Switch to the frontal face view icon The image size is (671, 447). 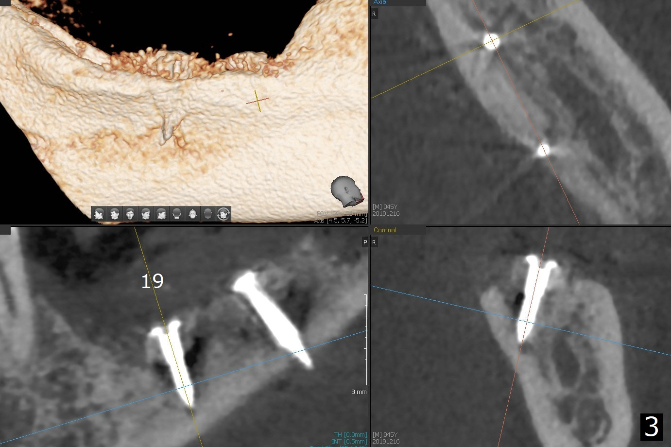pos(130,214)
